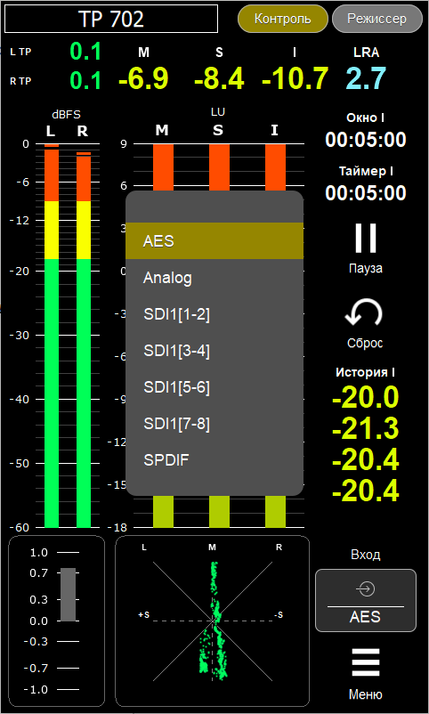The width and height of the screenshot is (429, 714).
Task: Pause the integrated loudness measurement
Action: tap(366, 239)
